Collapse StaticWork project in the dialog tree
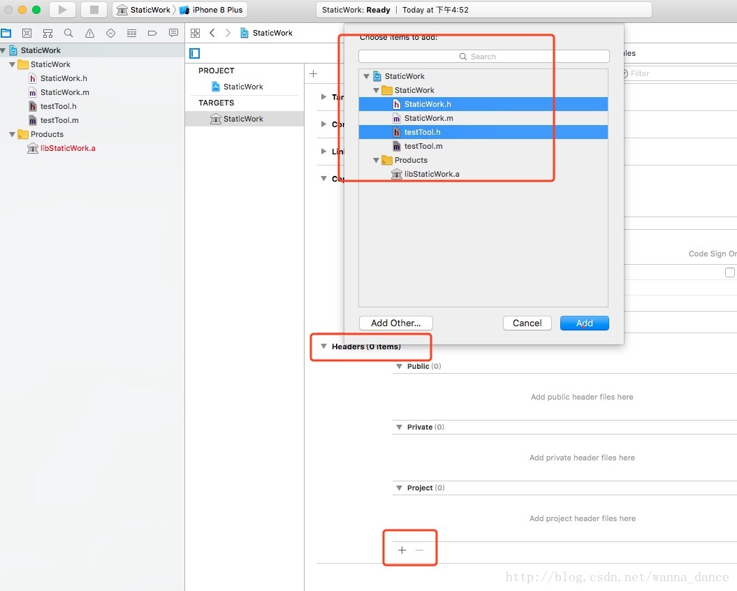Screen dimensions: 737x591 coord(366,76)
